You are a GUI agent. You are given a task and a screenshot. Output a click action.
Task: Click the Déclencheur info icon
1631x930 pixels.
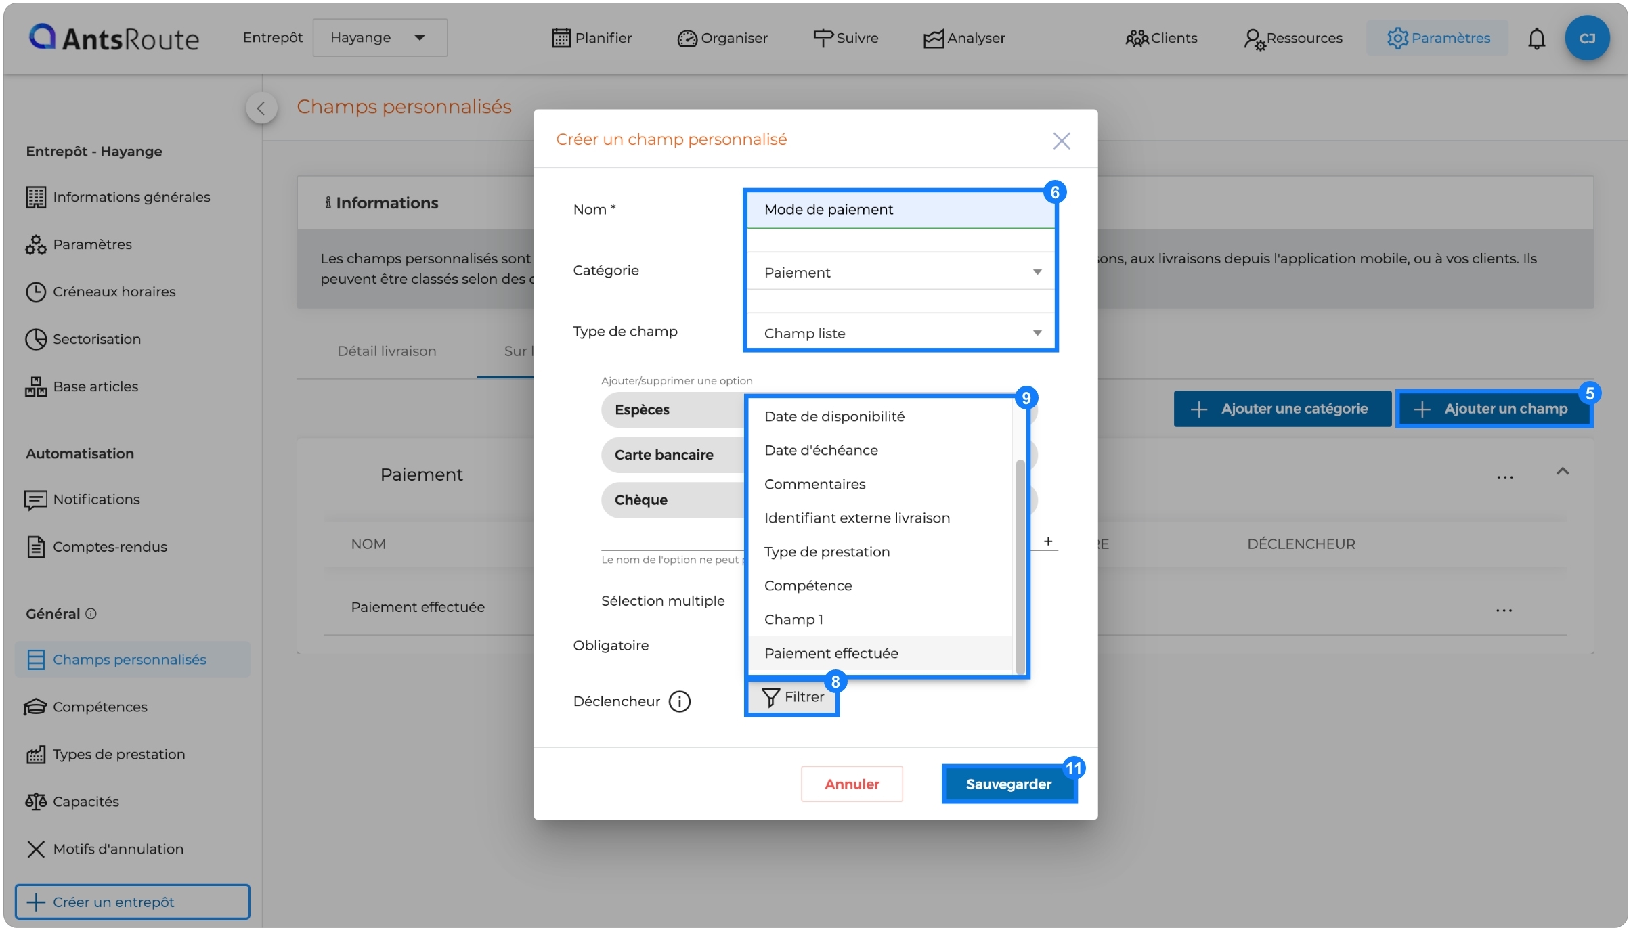click(x=680, y=702)
